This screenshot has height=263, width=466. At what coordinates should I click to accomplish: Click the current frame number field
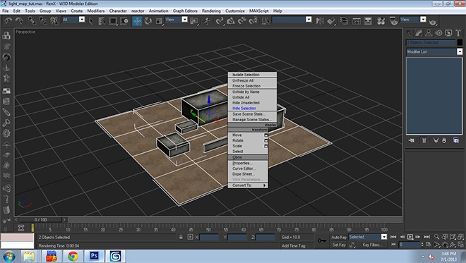pos(410,245)
